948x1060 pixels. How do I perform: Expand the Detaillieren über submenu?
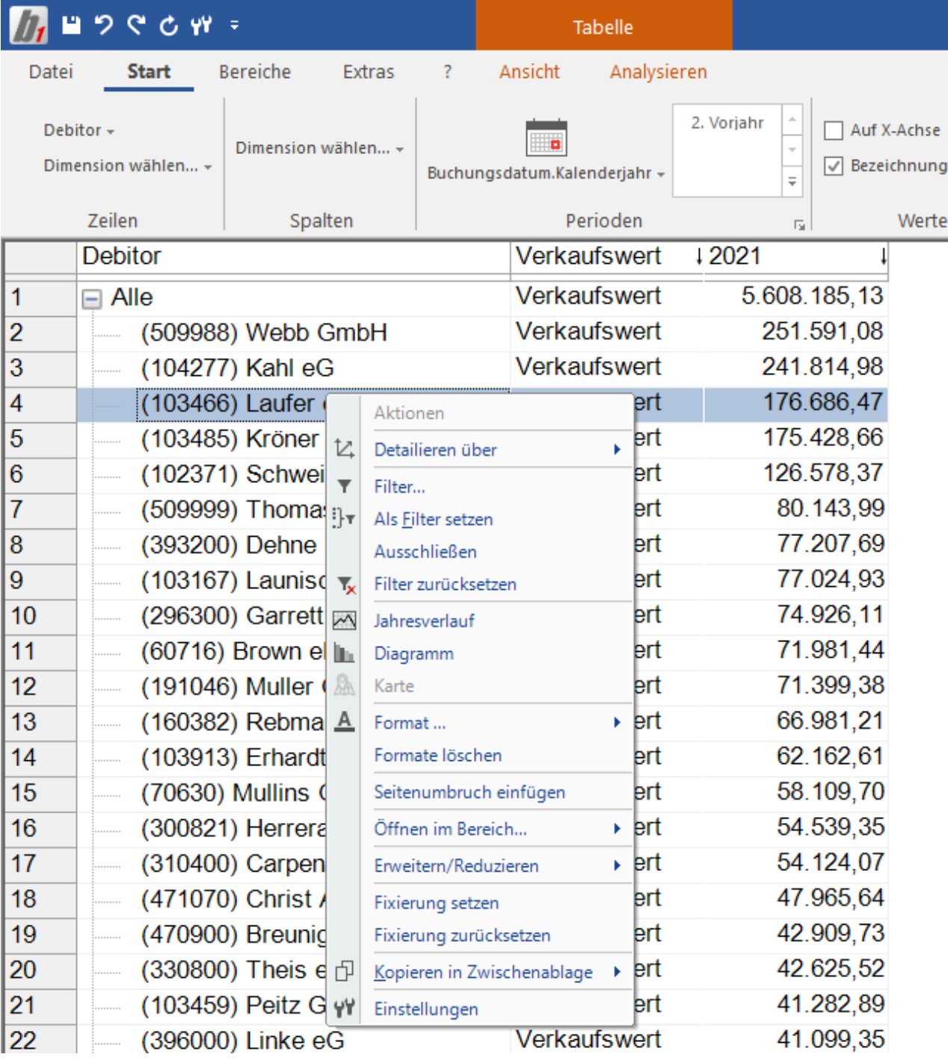point(617,449)
